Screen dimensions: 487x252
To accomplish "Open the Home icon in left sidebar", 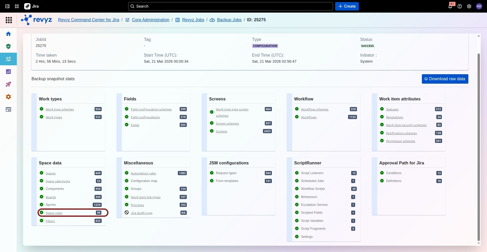I will pyautogui.click(x=8, y=34).
